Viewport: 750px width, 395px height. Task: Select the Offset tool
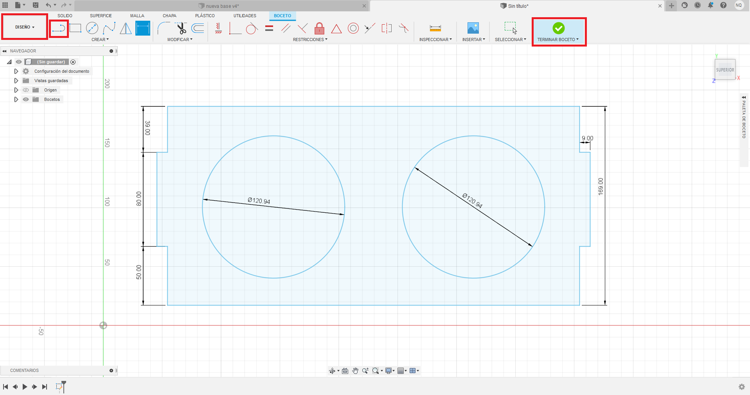click(198, 28)
